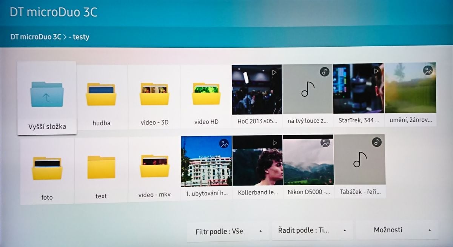Open the hudba folder
This screenshot has height=247, width=453.
[101, 94]
